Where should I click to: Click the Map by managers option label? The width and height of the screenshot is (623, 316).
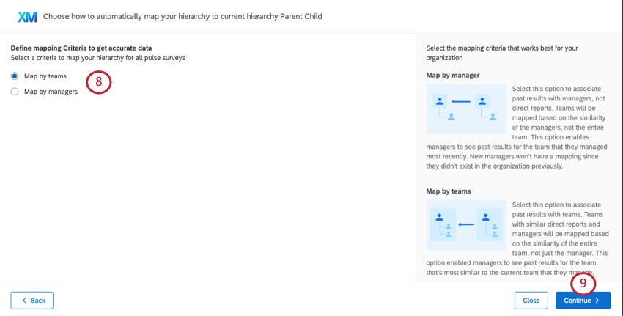51,92
